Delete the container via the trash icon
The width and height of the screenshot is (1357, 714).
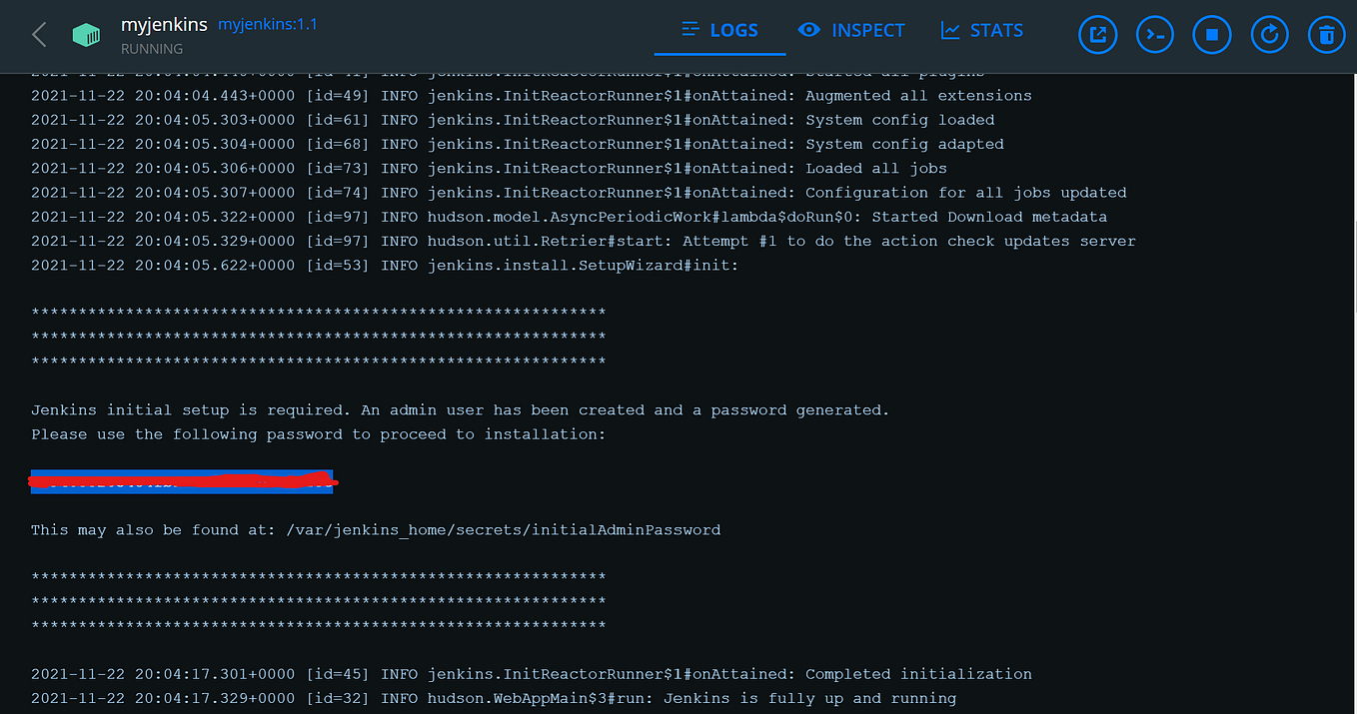[x=1326, y=34]
